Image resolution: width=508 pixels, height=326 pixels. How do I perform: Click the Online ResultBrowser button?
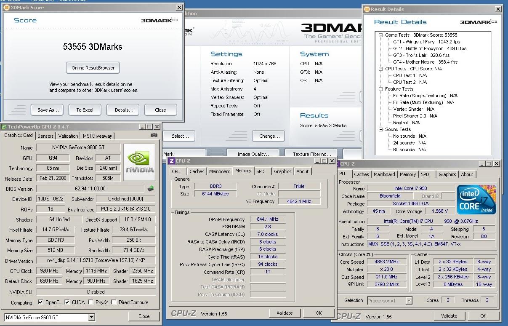pos(93,68)
